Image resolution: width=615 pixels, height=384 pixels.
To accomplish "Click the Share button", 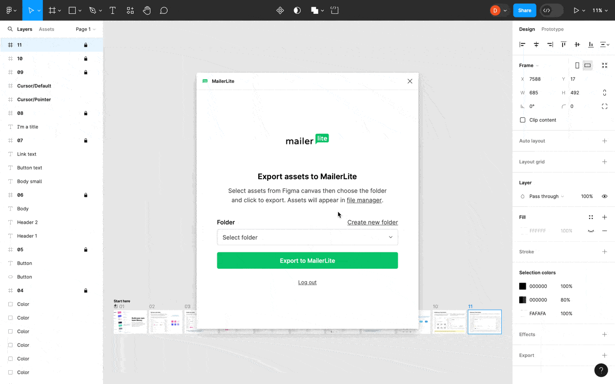I will pos(525,10).
